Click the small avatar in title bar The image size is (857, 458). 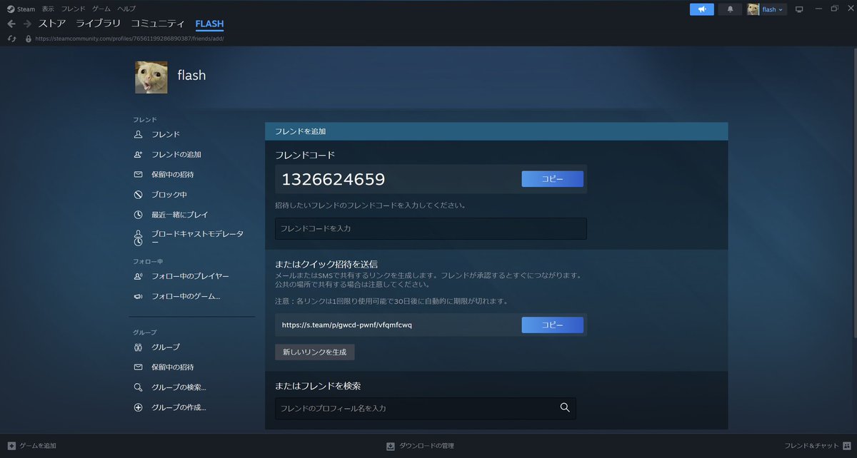pos(753,9)
